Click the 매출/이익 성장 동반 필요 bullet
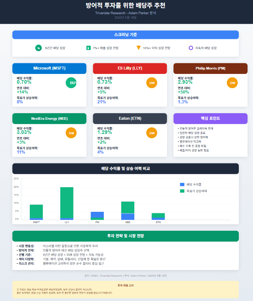This screenshot has height=301, width=253. pyautogui.click(x=193, y=151)
